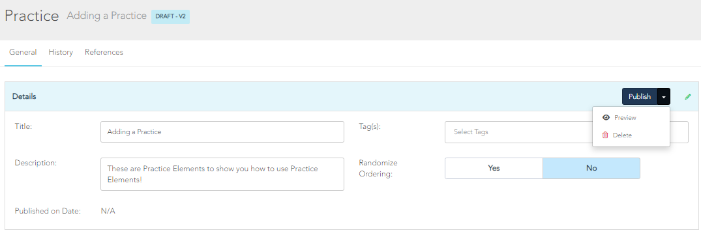Image resolution: width=701 pixels, height=237 pixels.
Task: Click the Adding a Practice subtitle
Action: click(106, 16)
